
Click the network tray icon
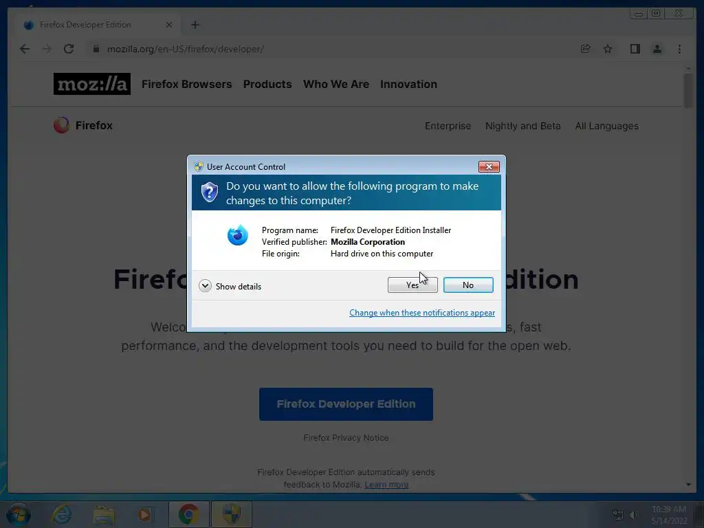point(618,514)
